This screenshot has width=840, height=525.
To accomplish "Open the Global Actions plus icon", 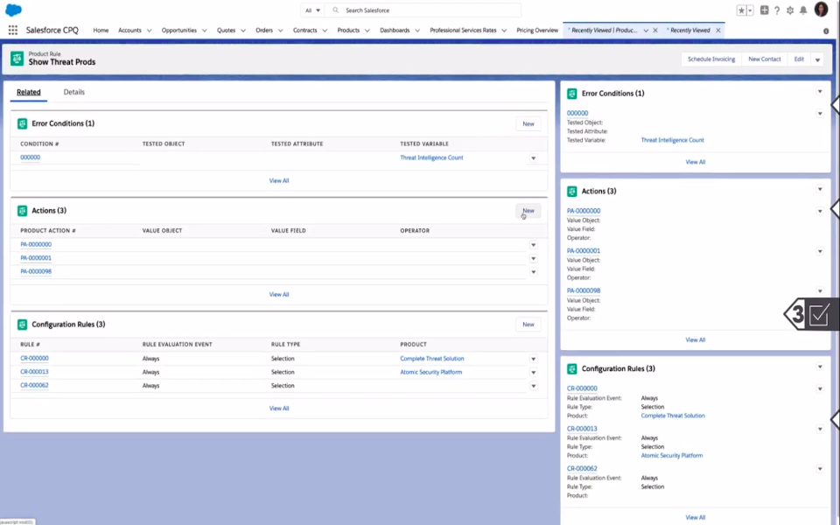I will click(x=765, y=10).
